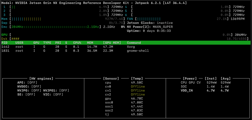Click the VDD_IN power rail label
This screenshot has width=252, height=120.
pos(187,90)
